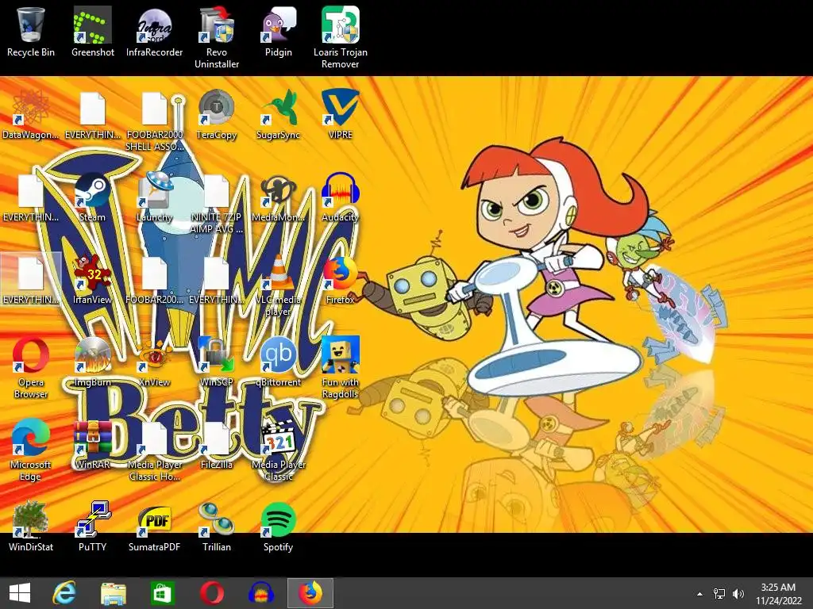
Task: Open TeraCopy desktop shortcut
Action: click(x=217, y=114)
